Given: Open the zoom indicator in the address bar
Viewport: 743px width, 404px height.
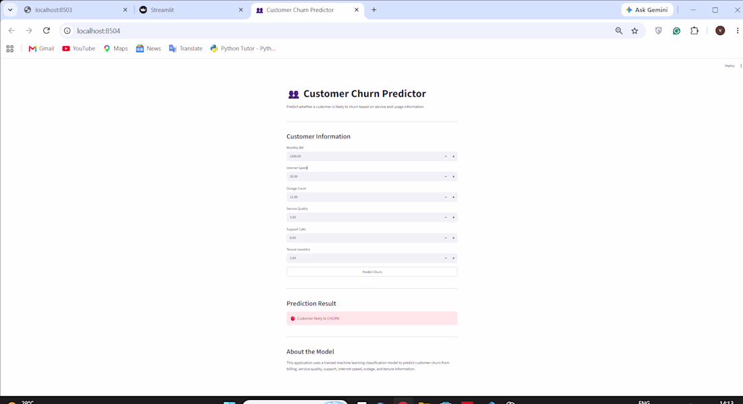Looking at the screenshot, I should point(619,31).
